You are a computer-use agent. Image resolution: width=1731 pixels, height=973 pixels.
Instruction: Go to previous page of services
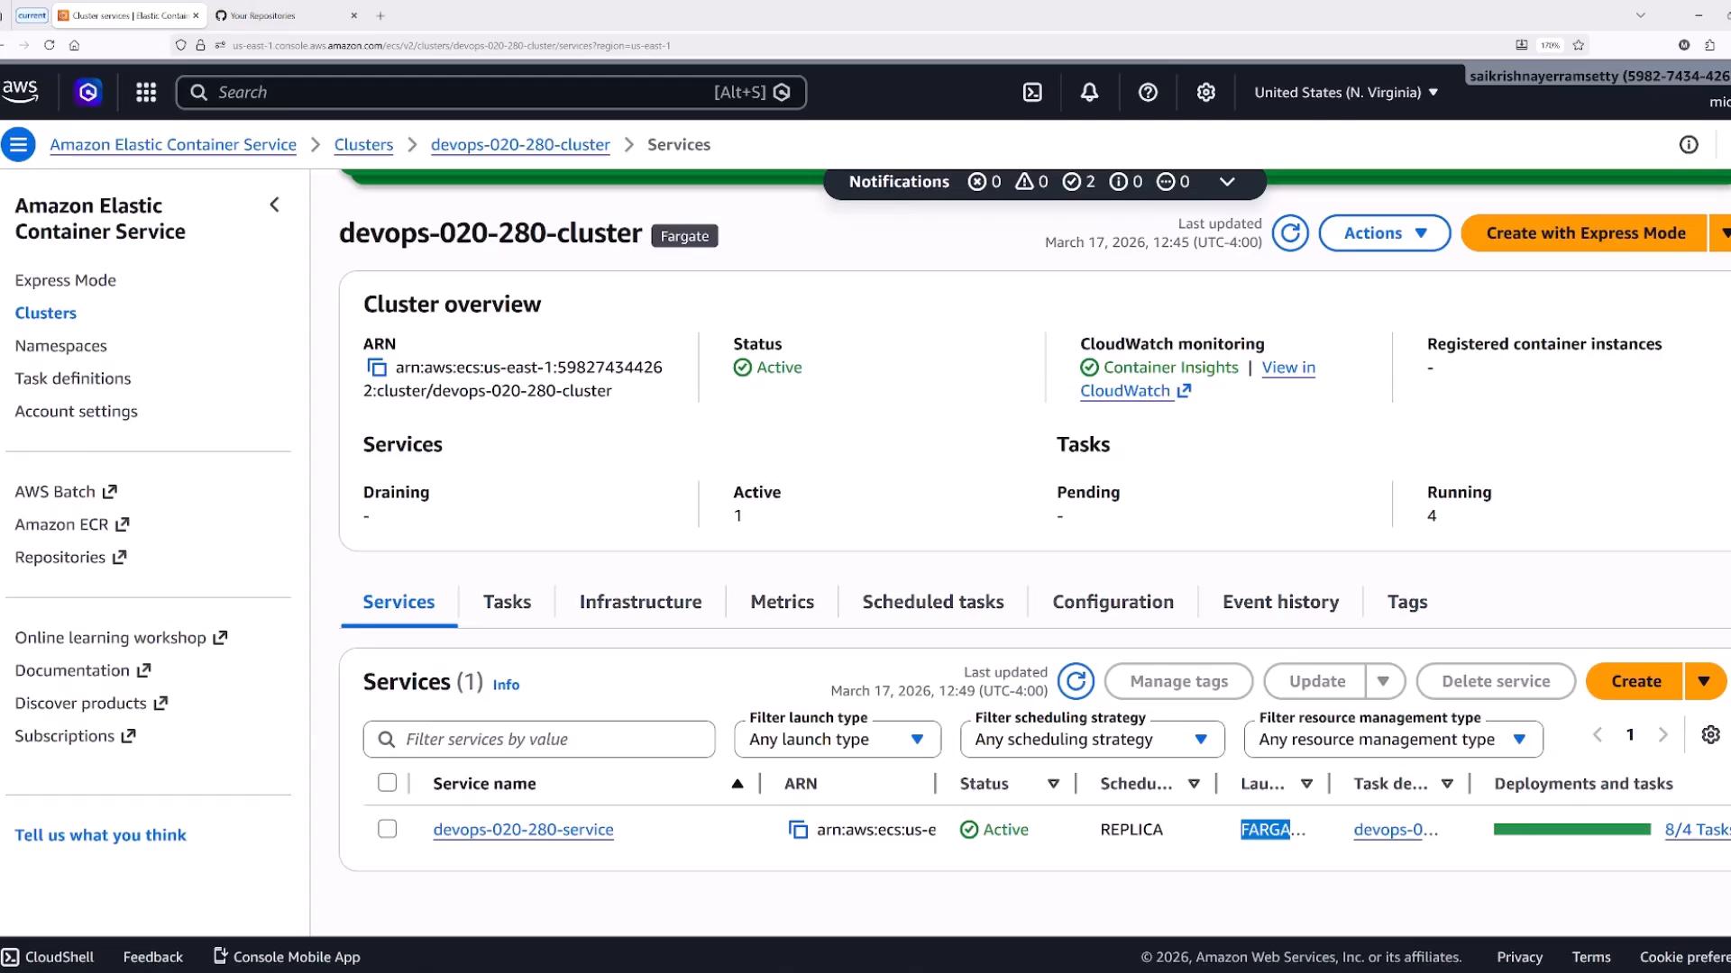point(1598,734)
